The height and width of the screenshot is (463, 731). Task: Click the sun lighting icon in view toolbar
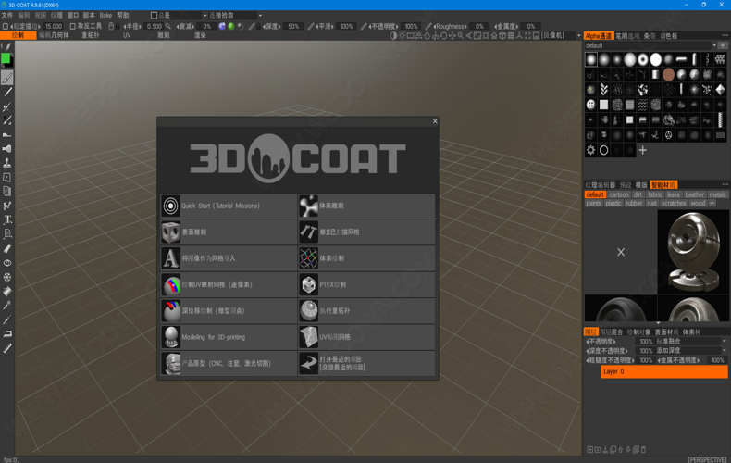pyautogui.click(x=402, y=35)
